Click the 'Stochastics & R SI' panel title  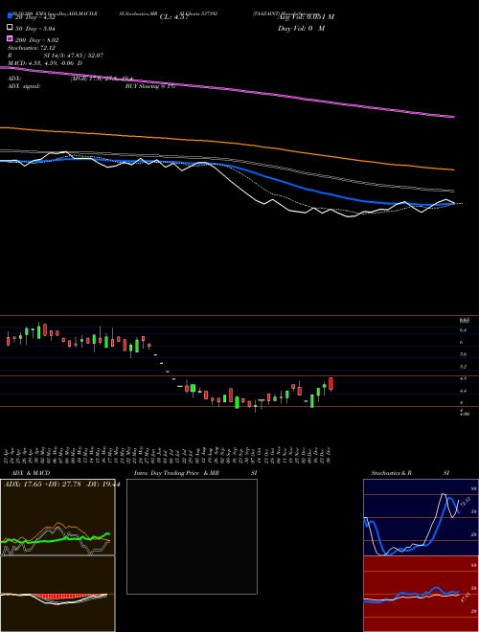pyautogui.click(x=410, y=473)
